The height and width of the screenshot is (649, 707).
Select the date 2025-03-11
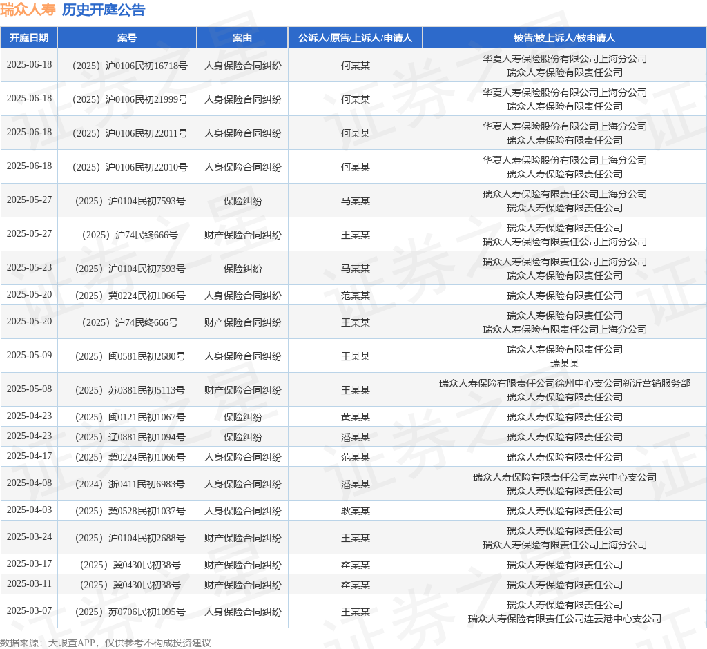click(29, 583)
